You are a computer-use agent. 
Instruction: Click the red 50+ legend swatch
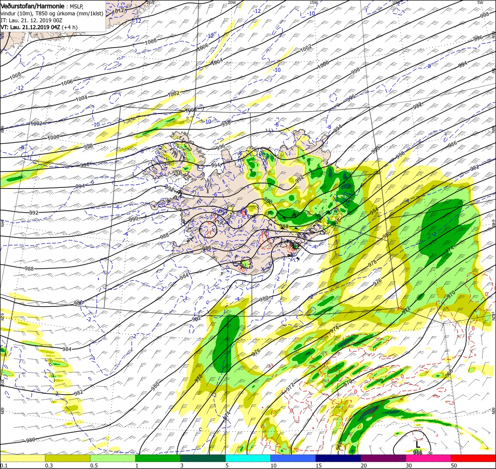point(473,458)
